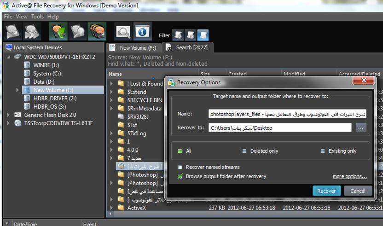Select the 'Existing only' option
The width and height of the screenshot is (383, 226).
tap(323, 151)
